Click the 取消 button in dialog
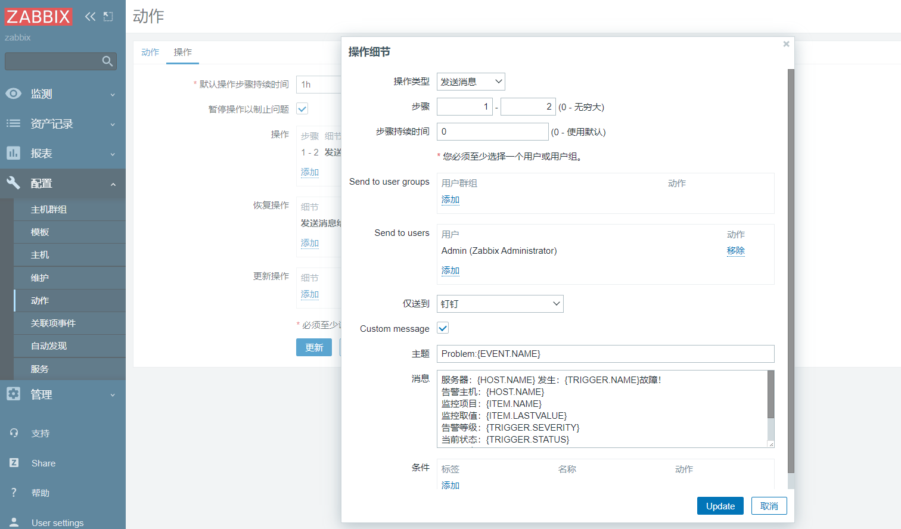 [x=769, y=506]
